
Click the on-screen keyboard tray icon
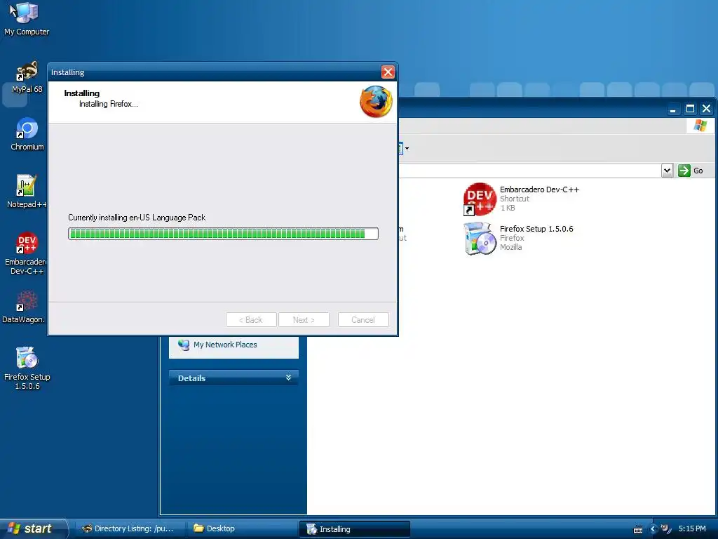[x=638, y=529]
